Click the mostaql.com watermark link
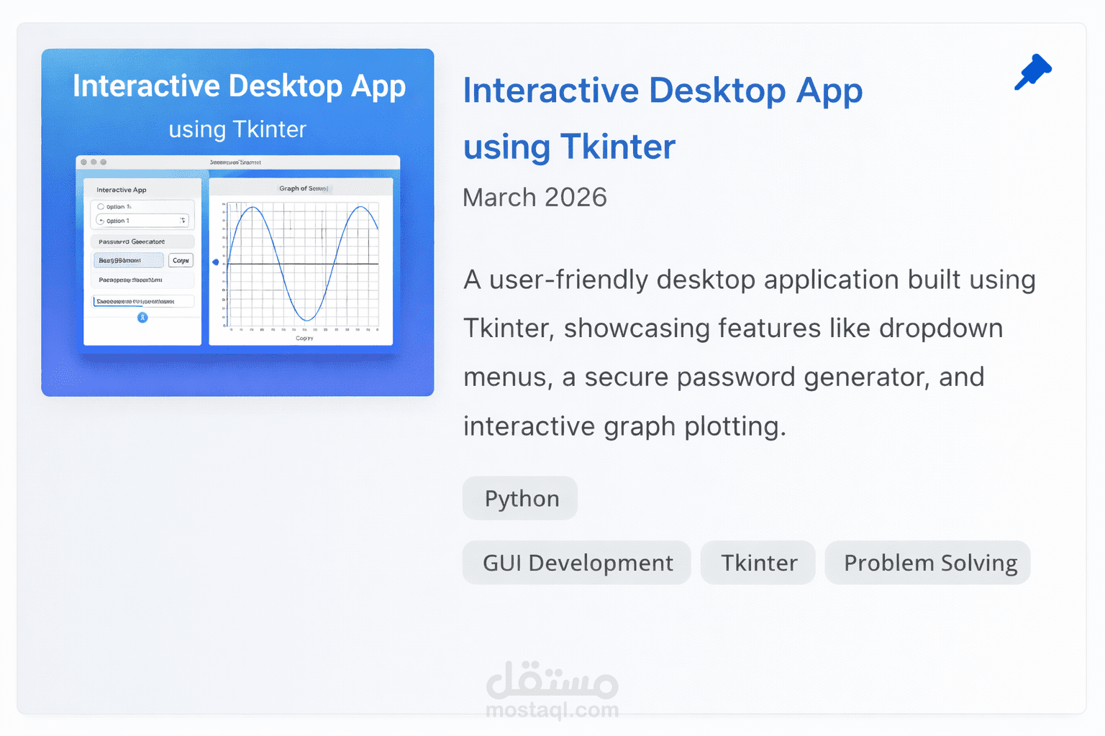 [552, 712]
